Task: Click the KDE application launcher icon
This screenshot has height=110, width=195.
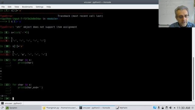Action: [2, 108]
